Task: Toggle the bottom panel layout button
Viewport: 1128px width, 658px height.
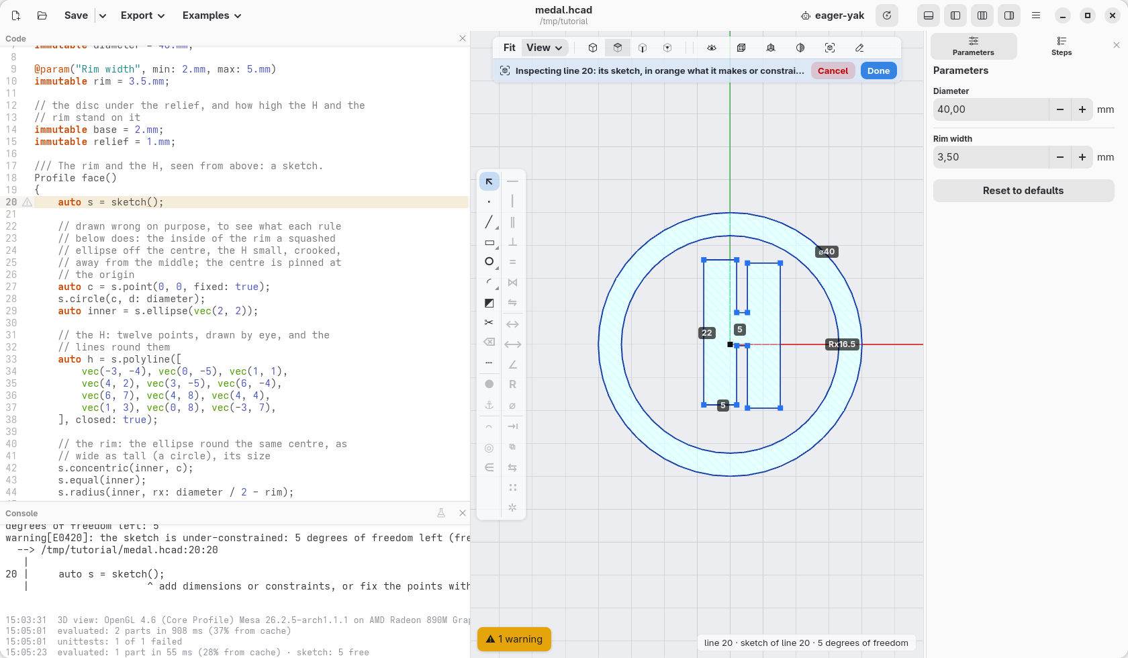Action: [x=929, y=15]
